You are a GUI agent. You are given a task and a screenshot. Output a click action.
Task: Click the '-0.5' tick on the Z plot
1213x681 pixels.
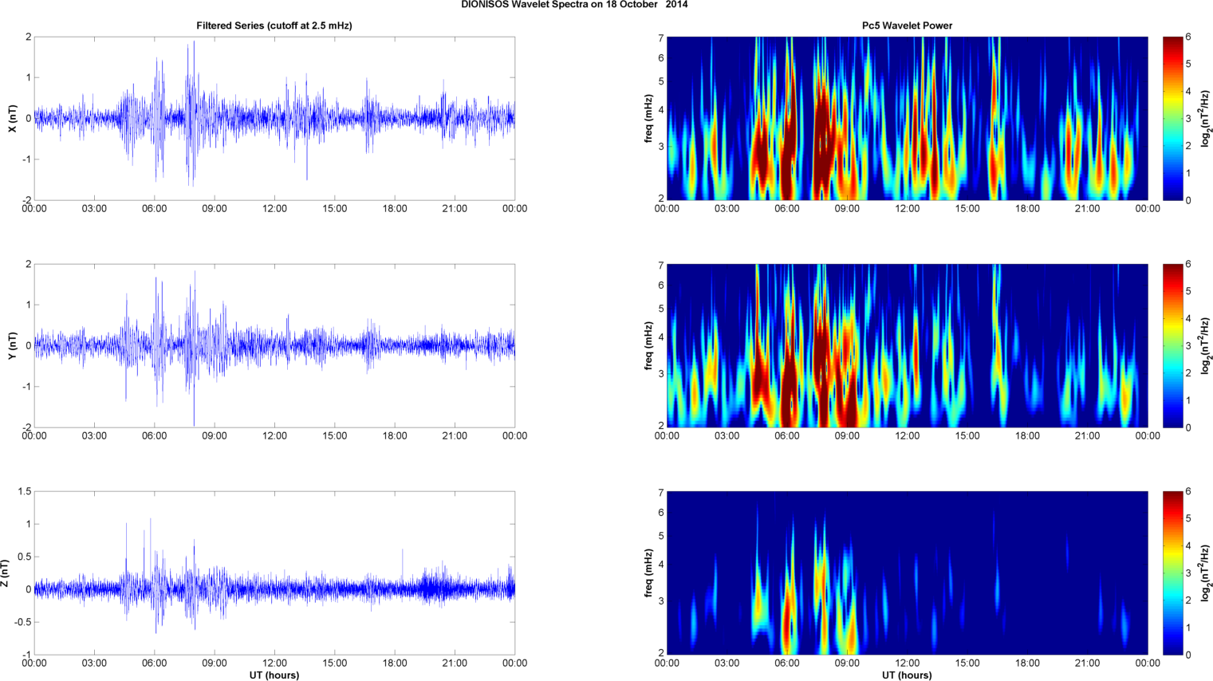point(23,623)
